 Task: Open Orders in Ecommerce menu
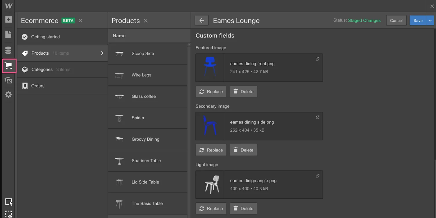[62, 86]
